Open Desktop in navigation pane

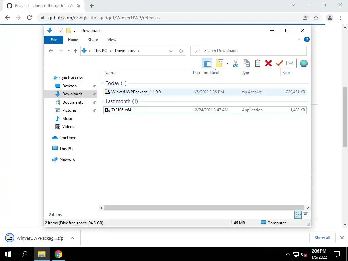(x=69, y=86)
